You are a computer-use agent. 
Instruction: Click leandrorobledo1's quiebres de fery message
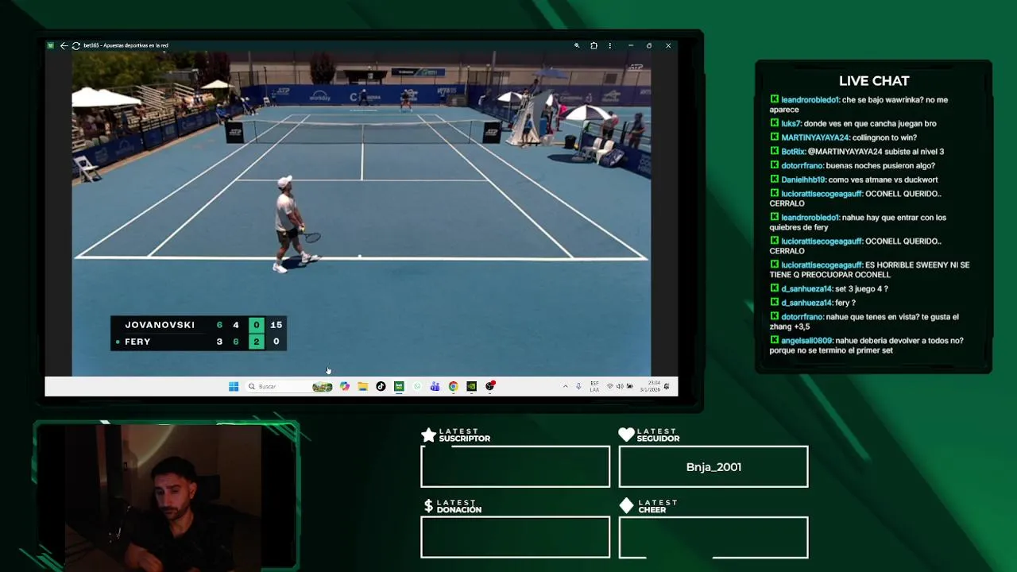[x=858, y=222]
